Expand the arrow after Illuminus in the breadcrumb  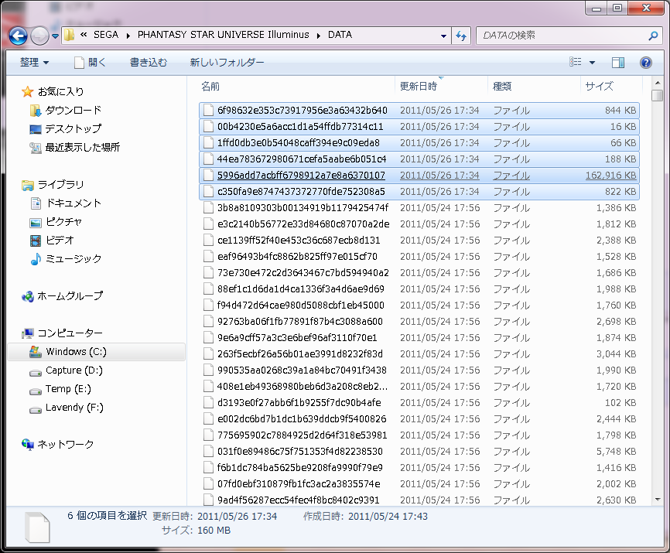coord(318,36)
